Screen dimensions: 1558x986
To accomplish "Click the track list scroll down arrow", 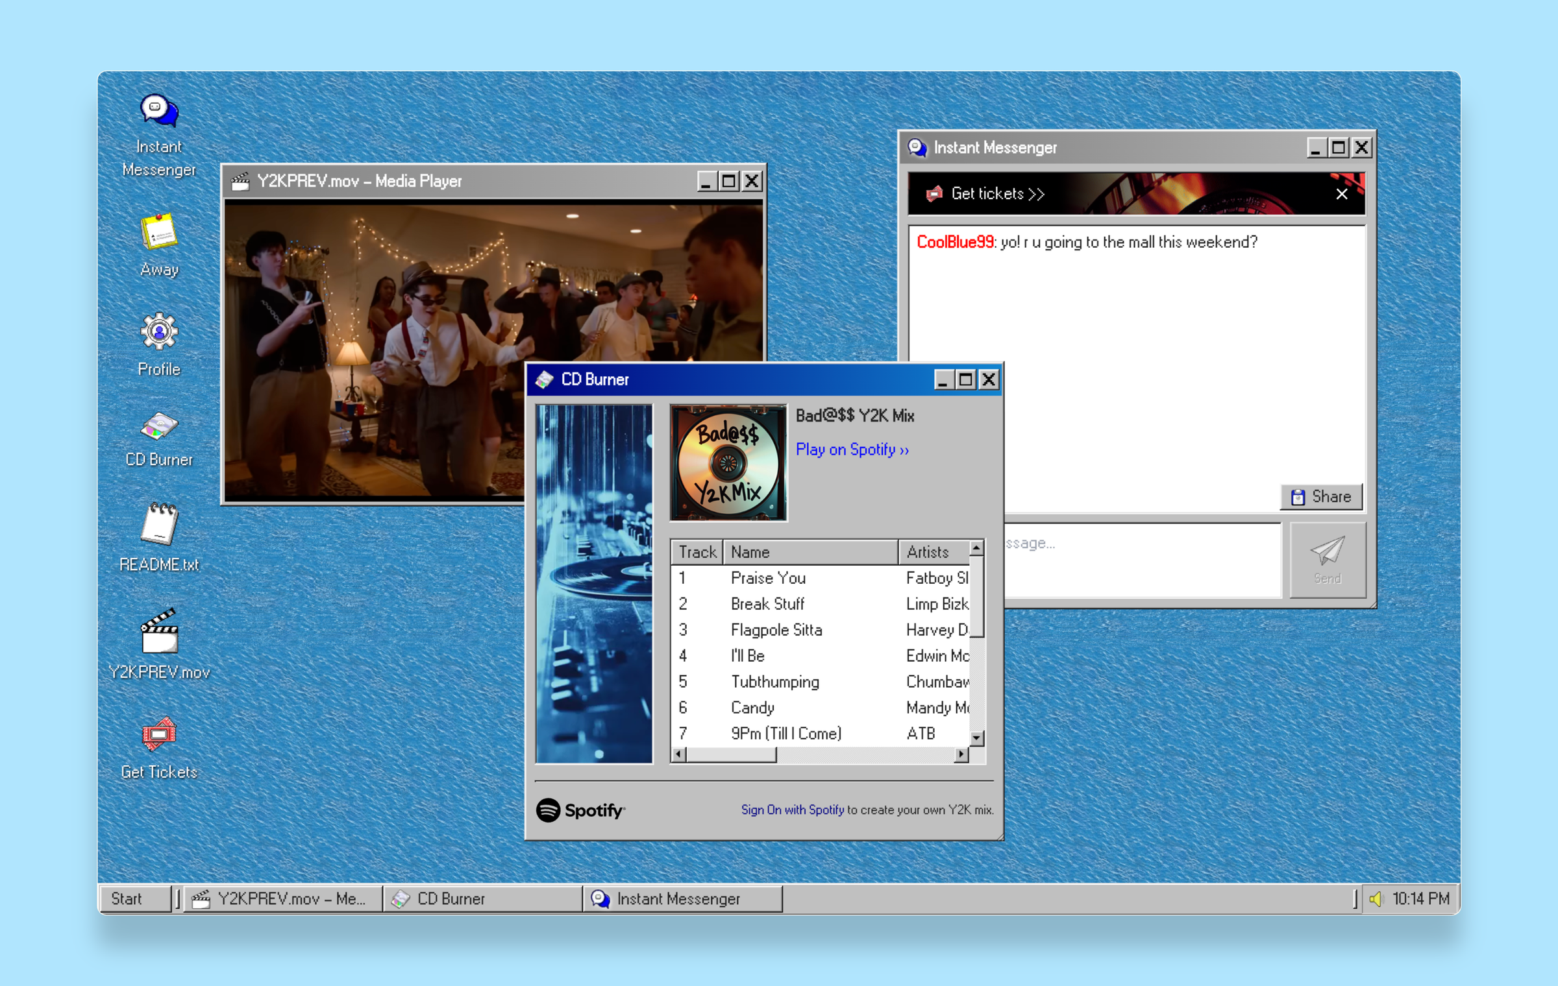I will 976,738.
